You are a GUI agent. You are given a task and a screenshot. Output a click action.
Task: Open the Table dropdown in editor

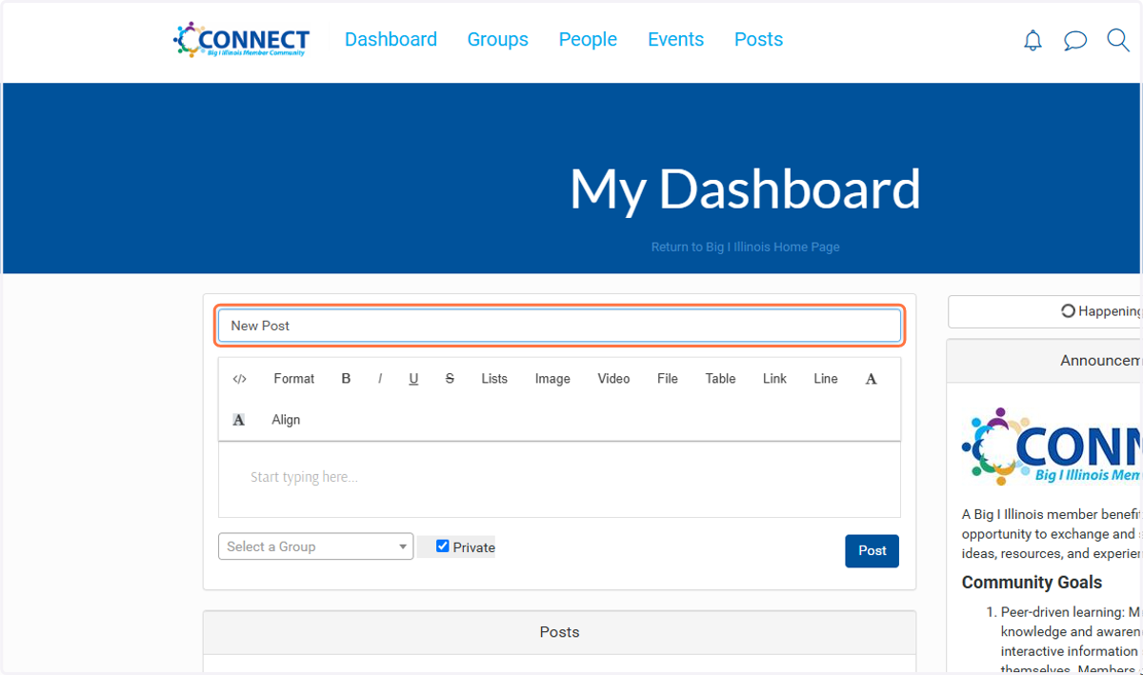point(720,379)
